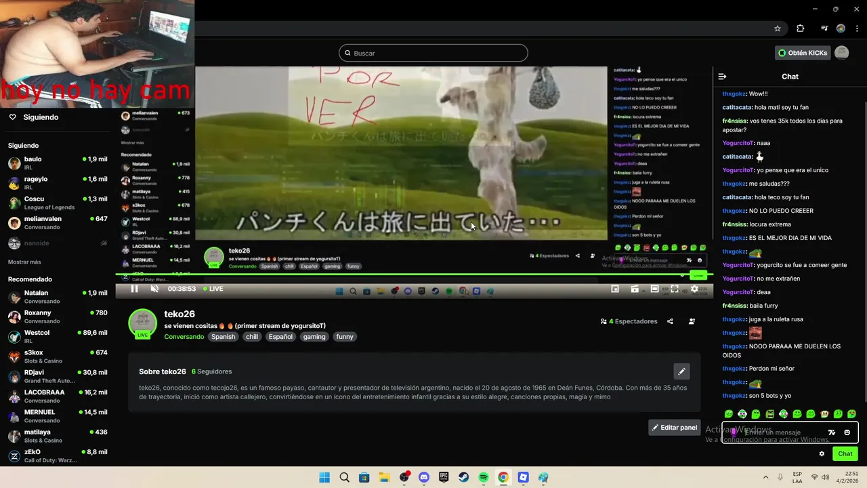Open the matilaya Slots & Casino channel
This screenshot has height=488, width=867.
58,436
